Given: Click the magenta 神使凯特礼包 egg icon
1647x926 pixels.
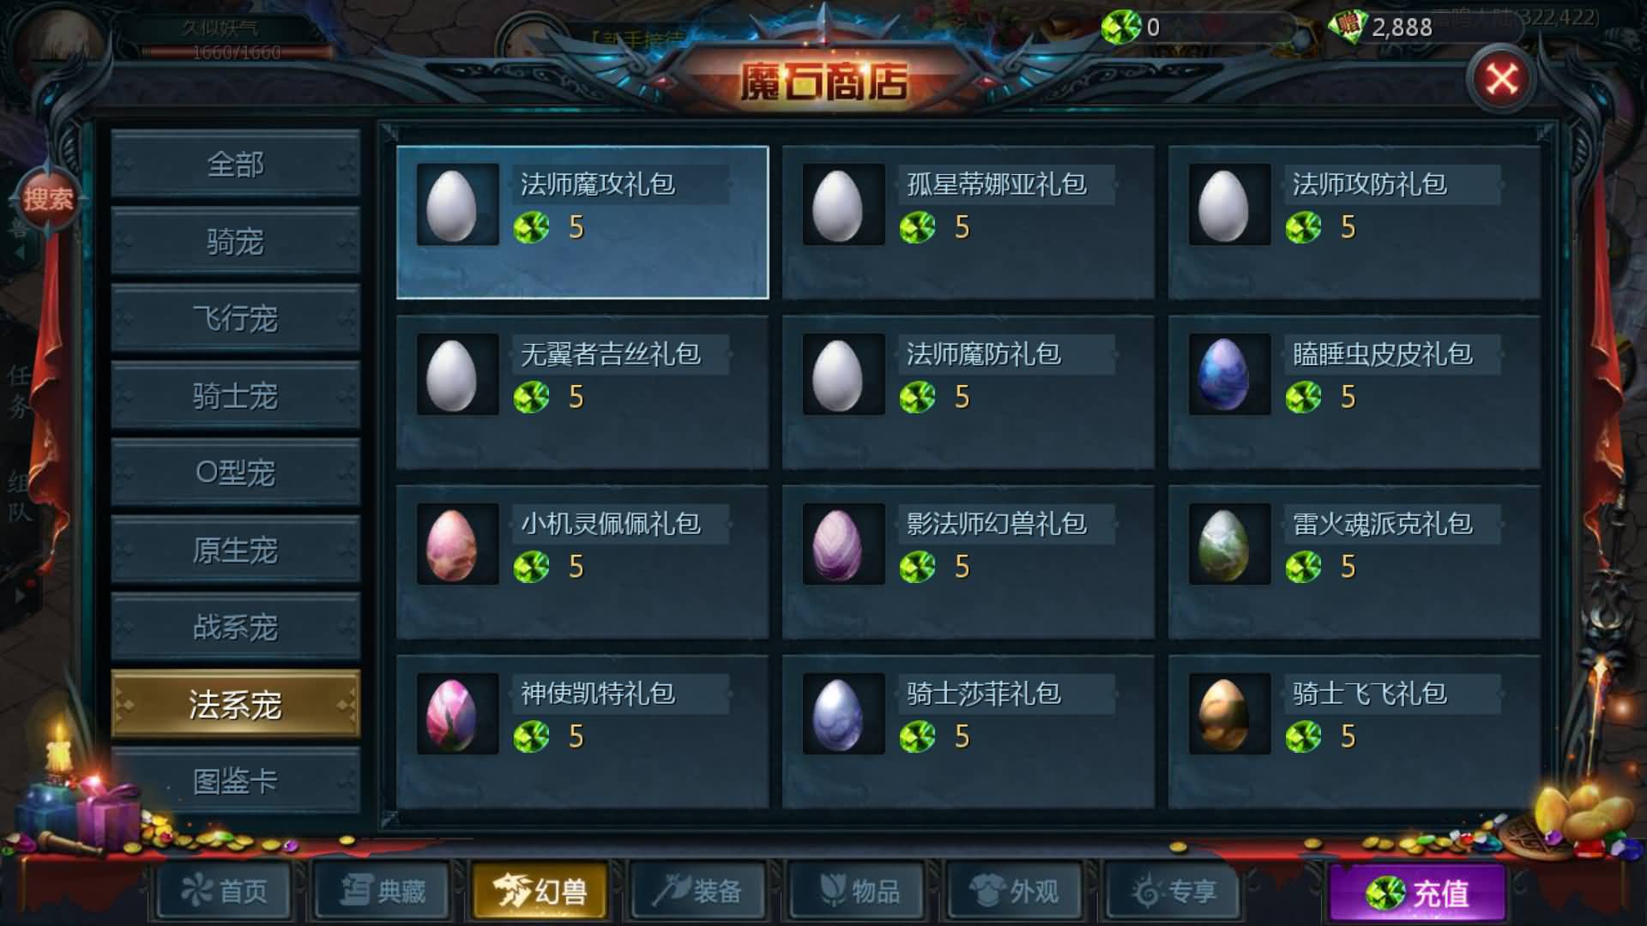Looking at the screenshot, I should click(x=457, y=714).
